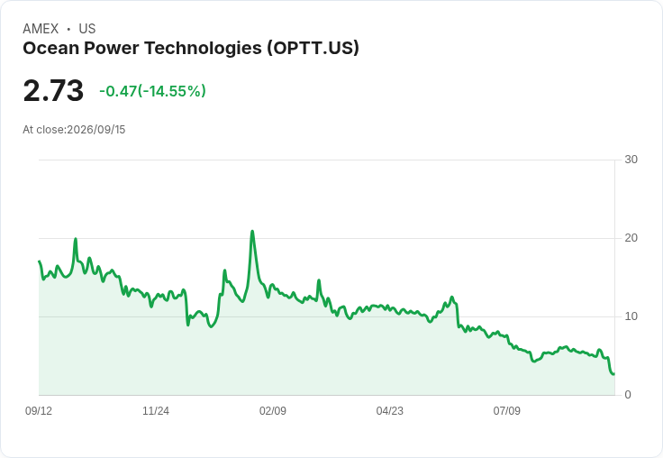Click the 10 price axis label
Image resolution: width=663 pixels, height=458 pixels.
point(631,316)
